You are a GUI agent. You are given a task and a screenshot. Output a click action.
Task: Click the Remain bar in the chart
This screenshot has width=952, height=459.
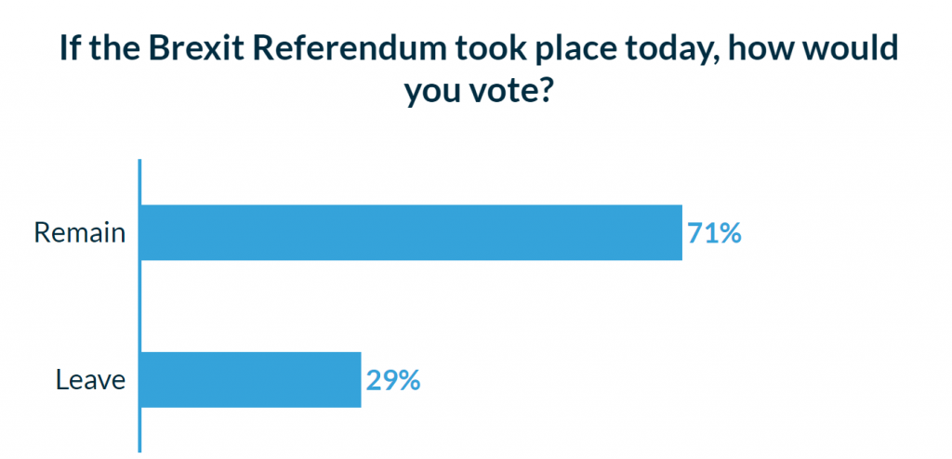pos(410,232)
